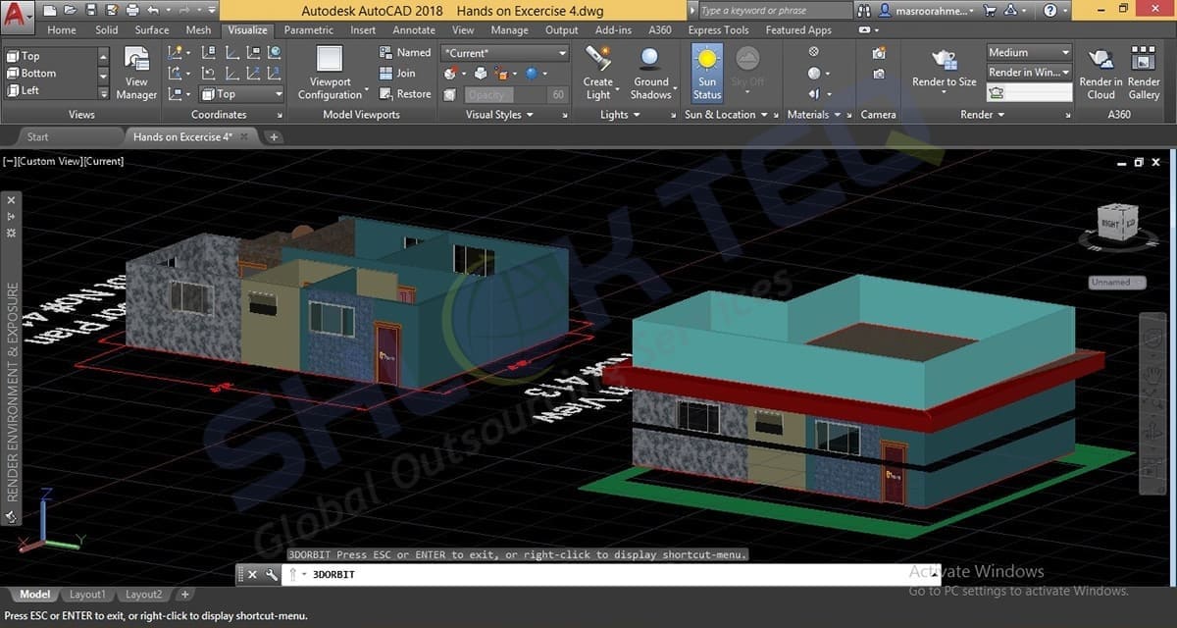Click the New file icon in Quick Access
Viewport: 1177px width, 628px height.
tap(51, 10)
